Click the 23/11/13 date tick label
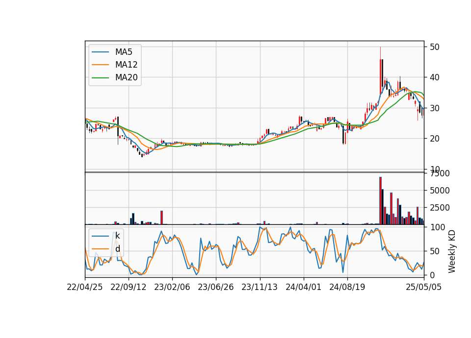The height and width of the screenshot is (338, 471). point(260,287)
